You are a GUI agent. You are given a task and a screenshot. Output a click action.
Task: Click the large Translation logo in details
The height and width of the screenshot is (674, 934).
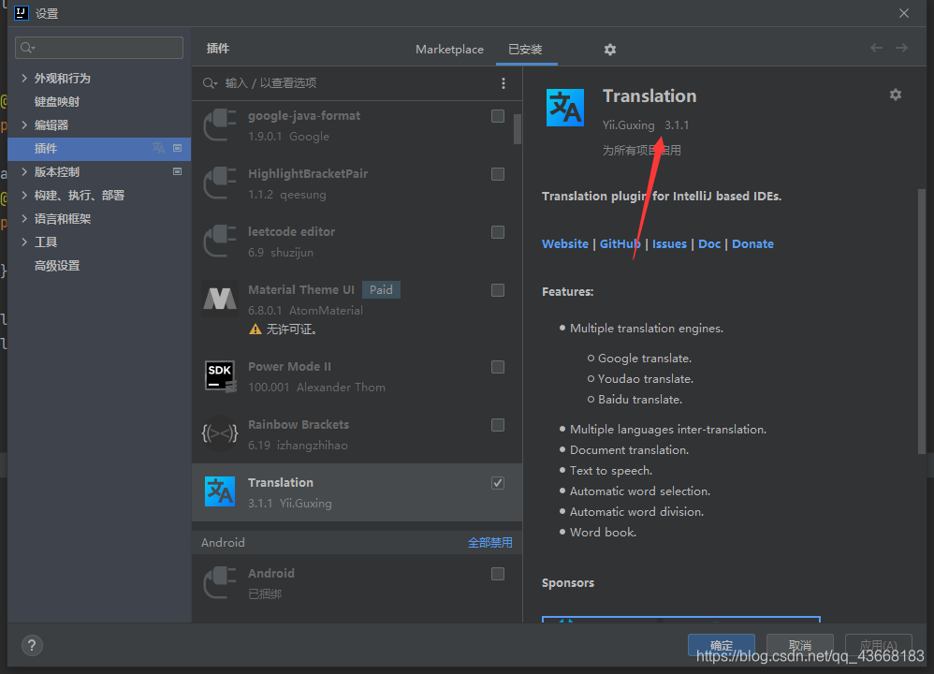coord(564,108)
